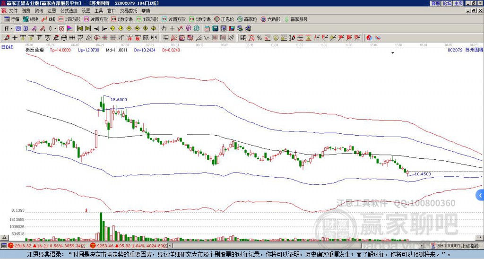Click the 主页 homepage button
The height and width of the screenshot is (259, 484).
[458, 3]
